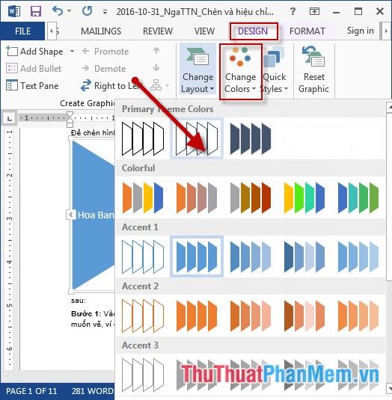
Task: Choose Colorful orange to gray gradient scheme
Action: point(197,197)
